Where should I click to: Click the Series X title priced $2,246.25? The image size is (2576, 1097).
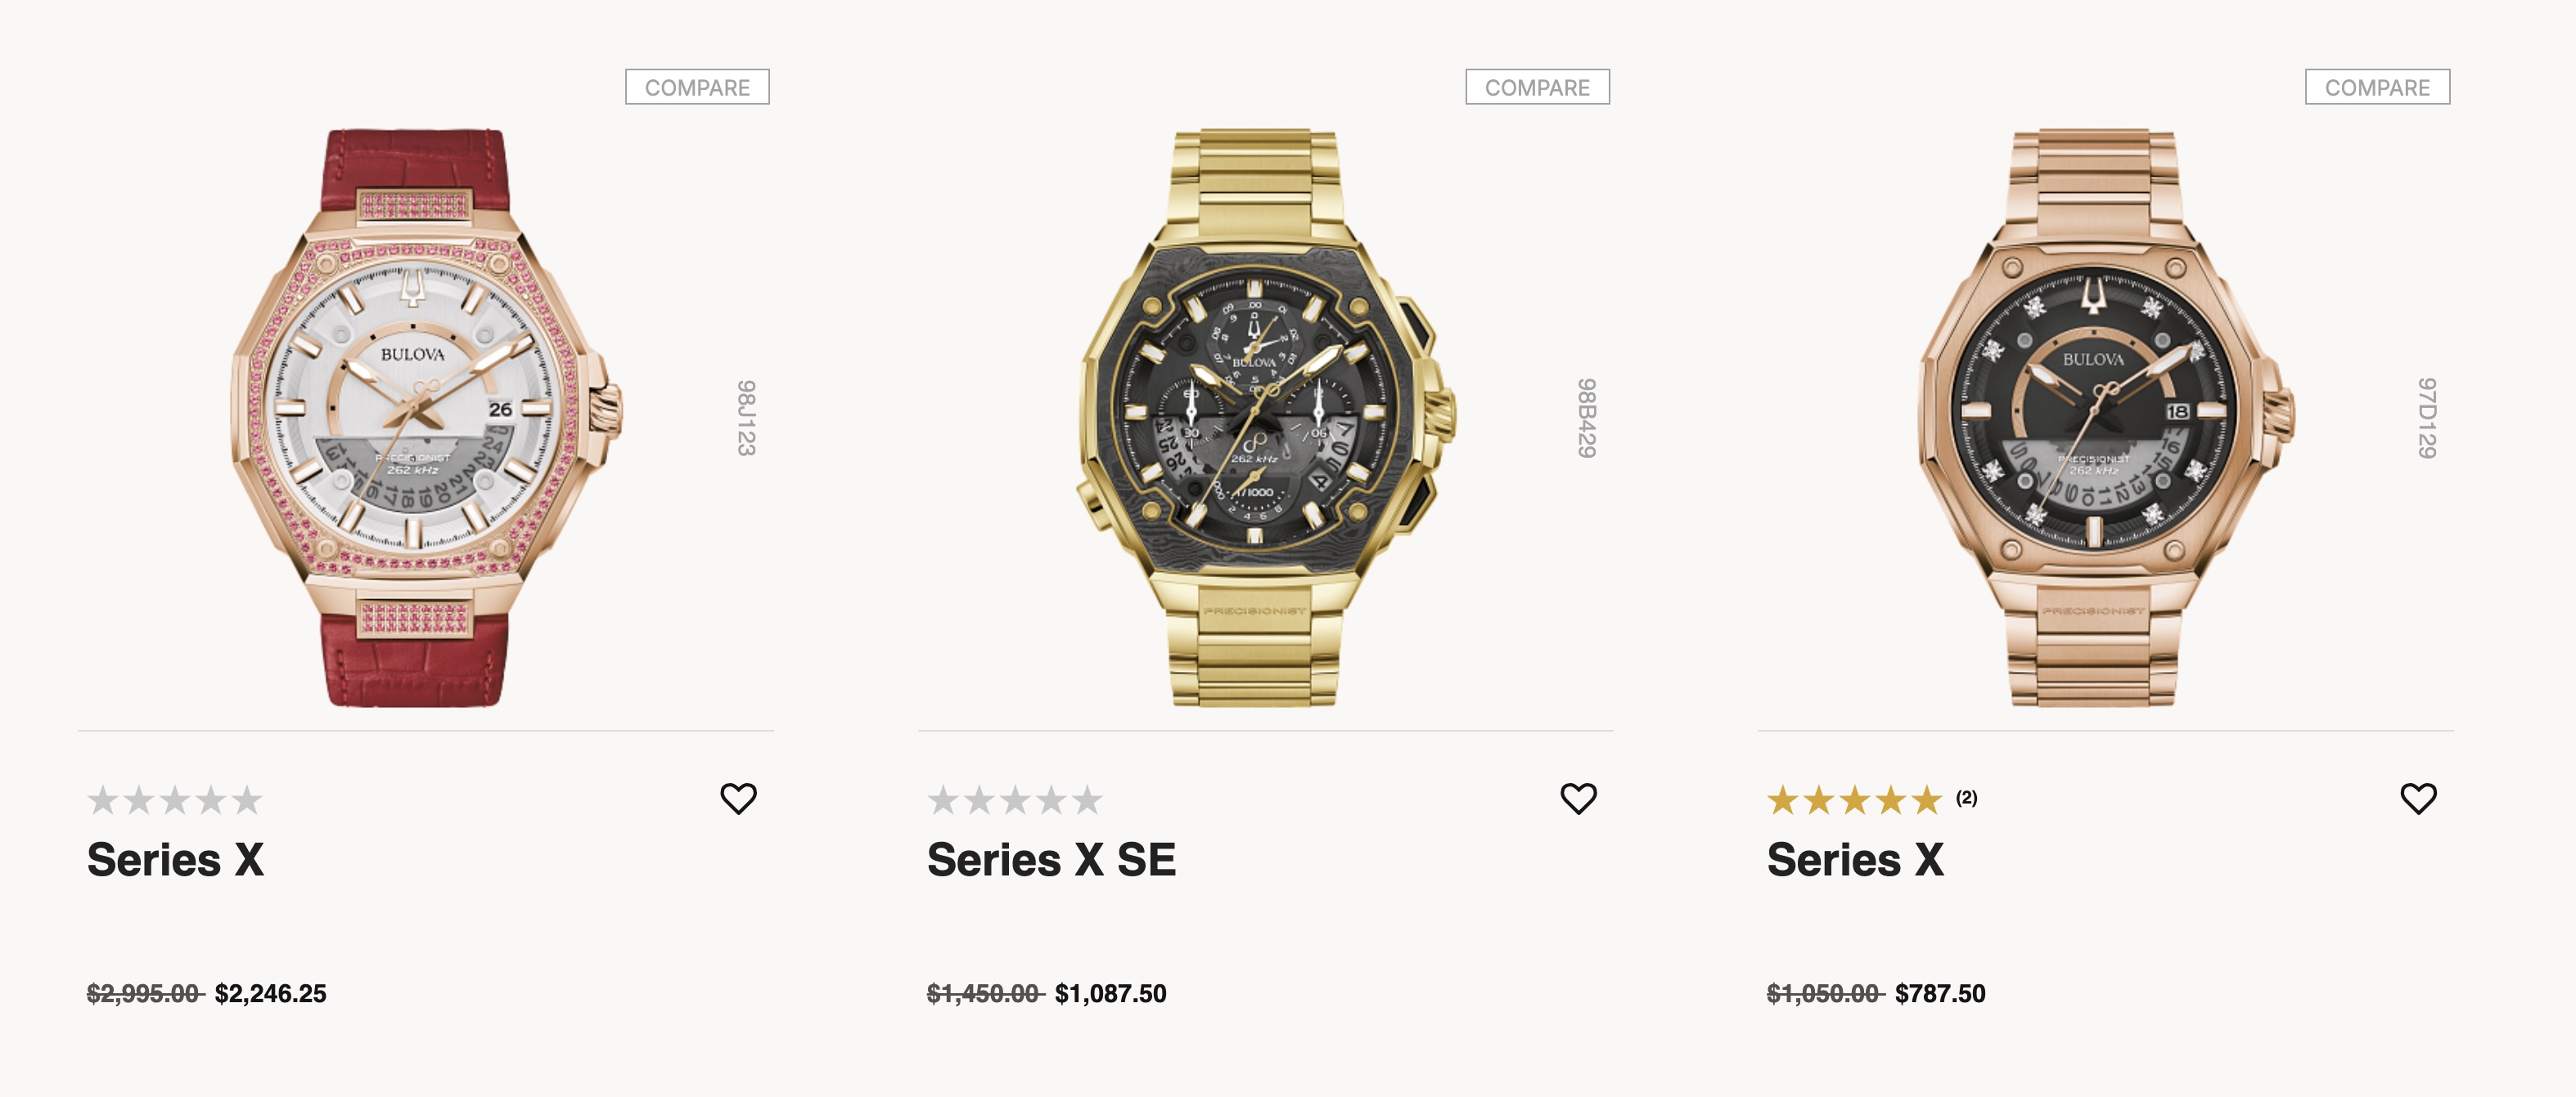click(x=175, y=860)
